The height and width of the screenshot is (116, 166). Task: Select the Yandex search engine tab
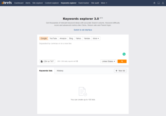(x=87, y=38)
